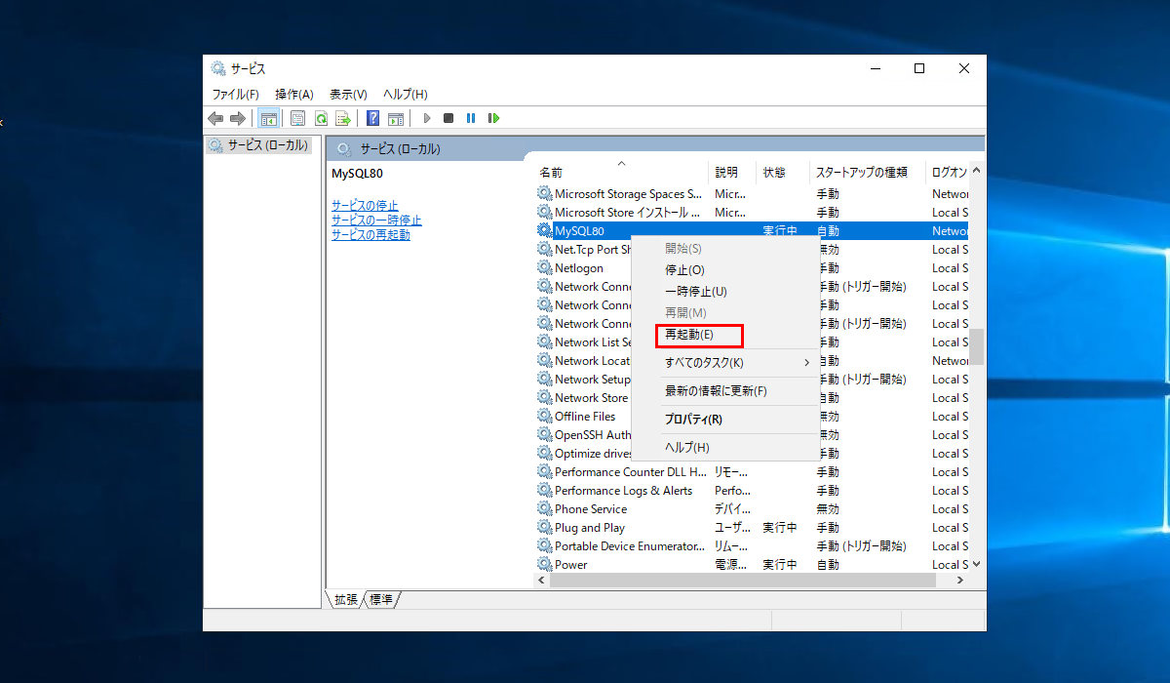Go forward using the toolbar forward arrow
This screenshot has height=683, width=1170.
click(x=237, y=118)
